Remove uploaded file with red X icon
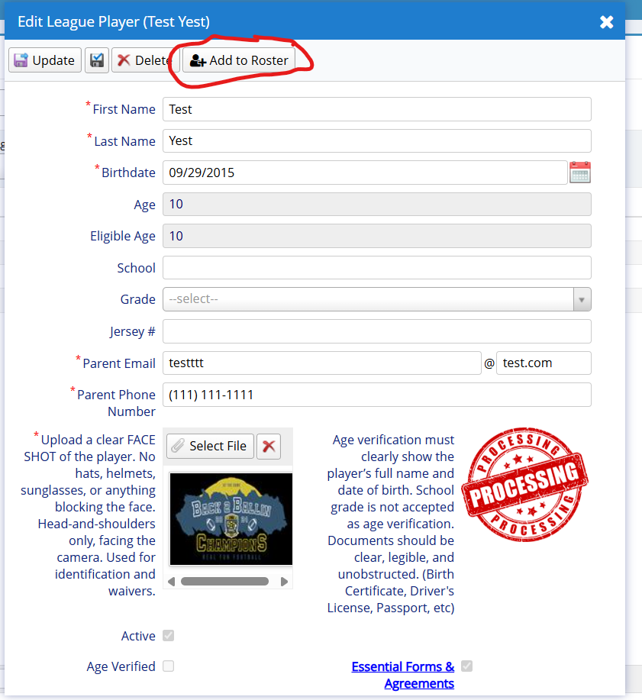 [268, 446]
